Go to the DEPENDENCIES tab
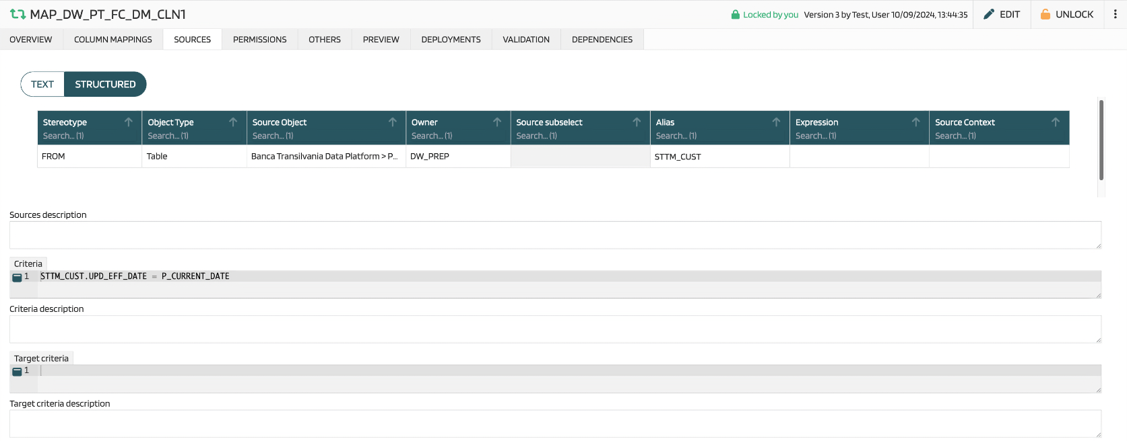This screenshot has width=1127, height=441. 602,40
